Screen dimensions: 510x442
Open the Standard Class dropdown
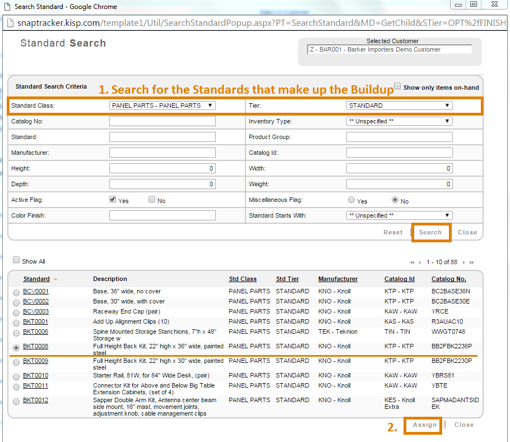(162, 105)
